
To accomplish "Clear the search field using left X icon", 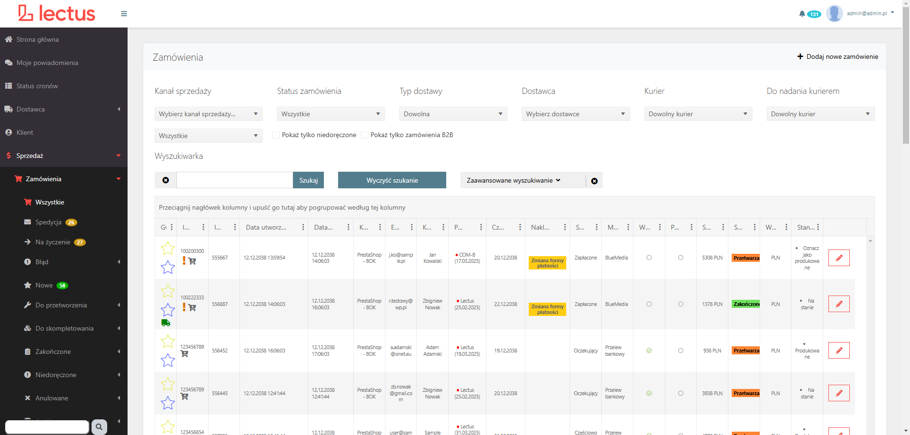I will tap(165, 180).
